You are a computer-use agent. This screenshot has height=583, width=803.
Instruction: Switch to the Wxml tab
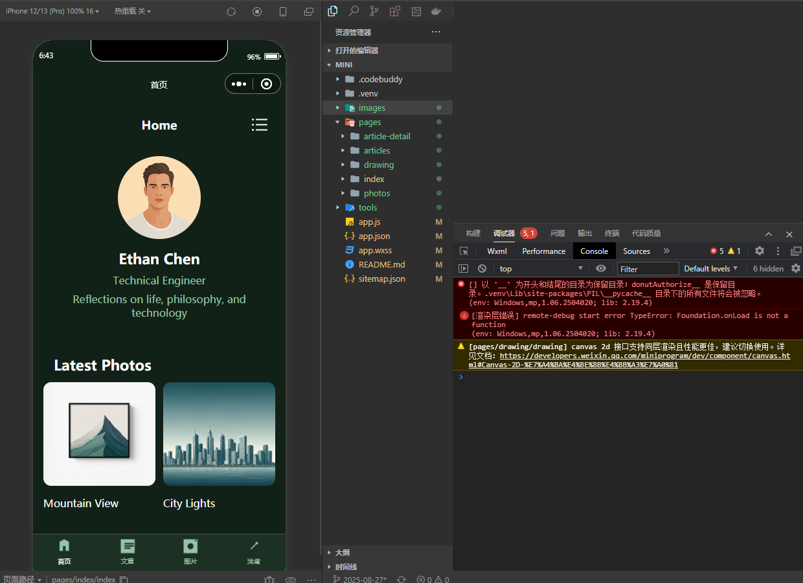tap(497, 251)
